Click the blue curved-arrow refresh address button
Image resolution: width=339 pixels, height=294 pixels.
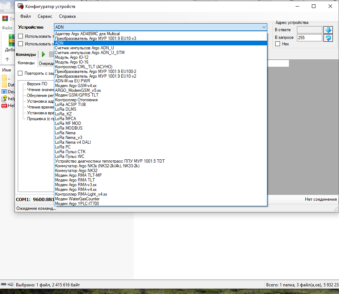tap(328, 38)
